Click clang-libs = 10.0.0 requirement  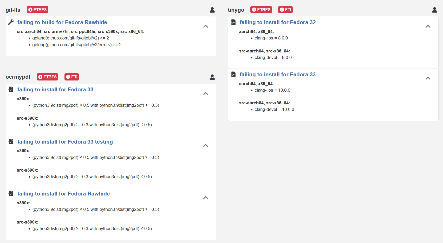click(x=272, y=90)
